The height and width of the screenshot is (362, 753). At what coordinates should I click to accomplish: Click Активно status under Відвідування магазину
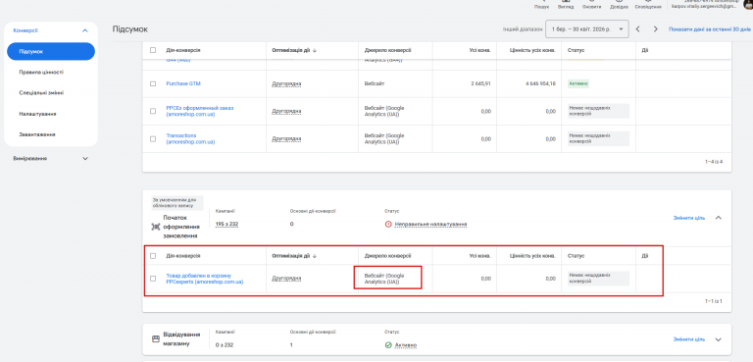click(406, 345)
